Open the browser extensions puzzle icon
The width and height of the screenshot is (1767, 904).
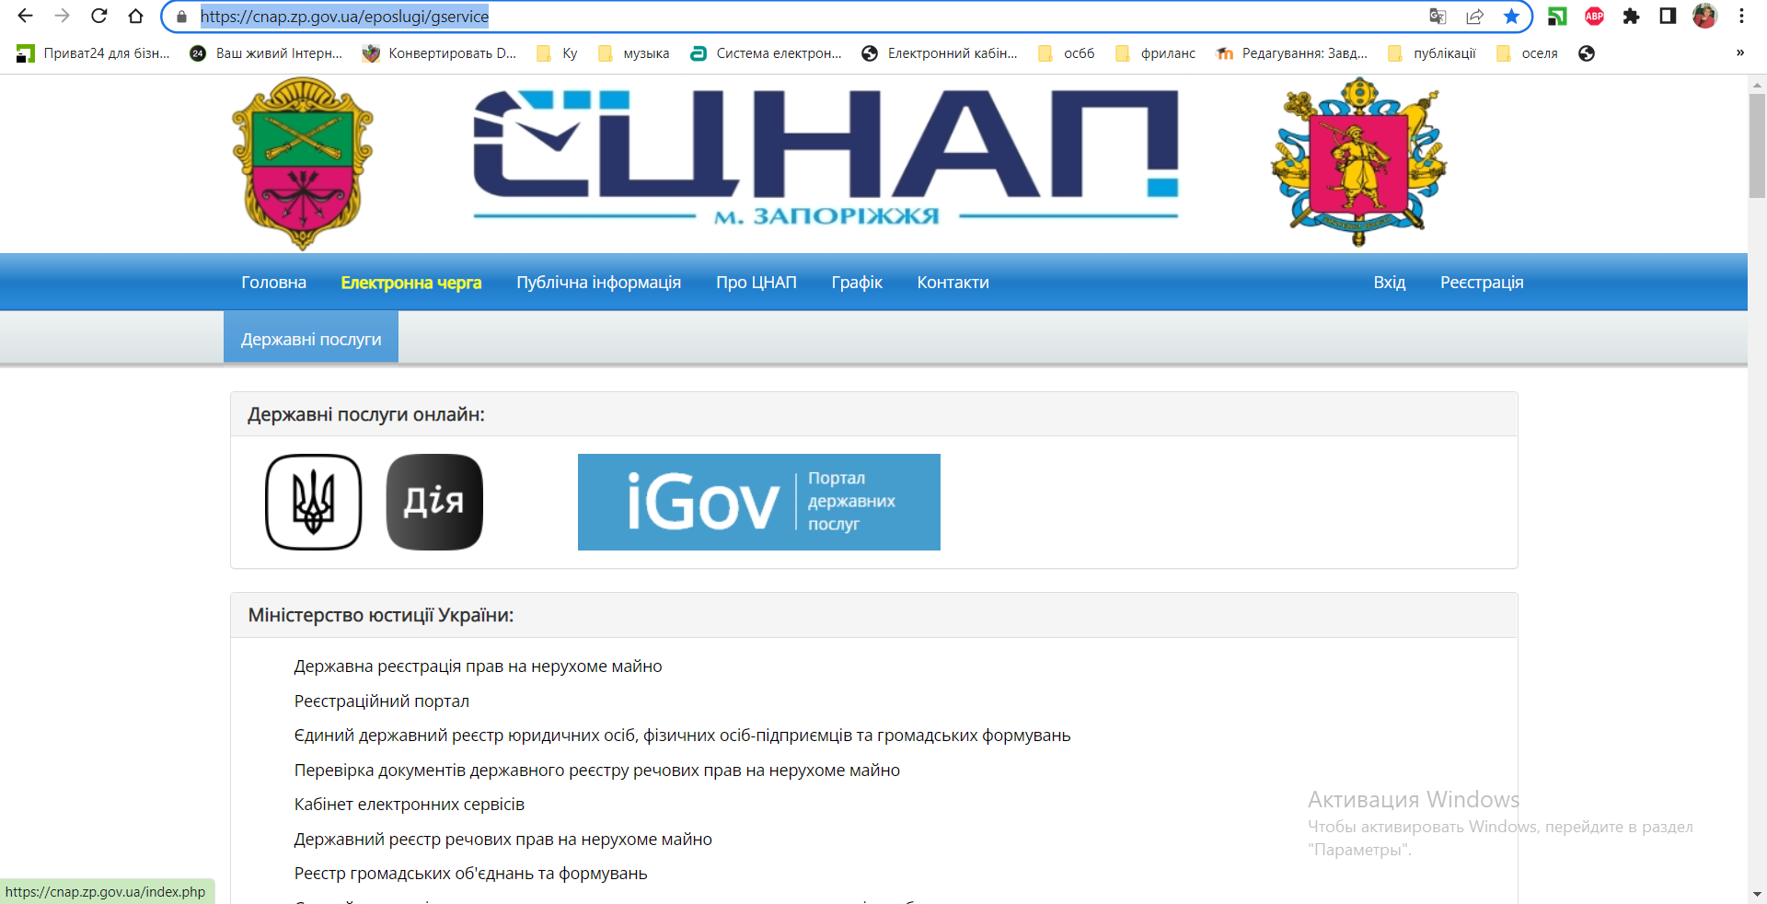click(x=1631, y=16)
